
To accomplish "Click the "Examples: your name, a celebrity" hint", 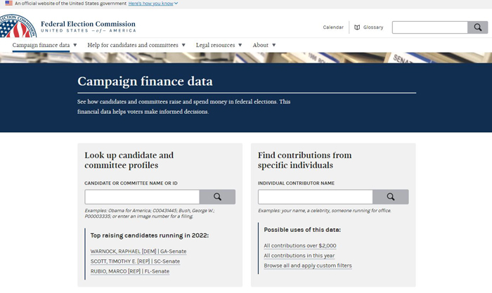I will (325, 211).
